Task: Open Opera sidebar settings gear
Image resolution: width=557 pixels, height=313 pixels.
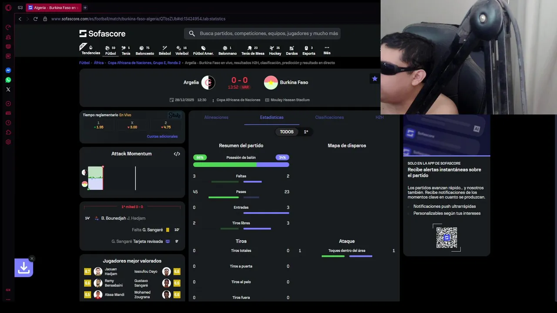Action: pos(8,142)
